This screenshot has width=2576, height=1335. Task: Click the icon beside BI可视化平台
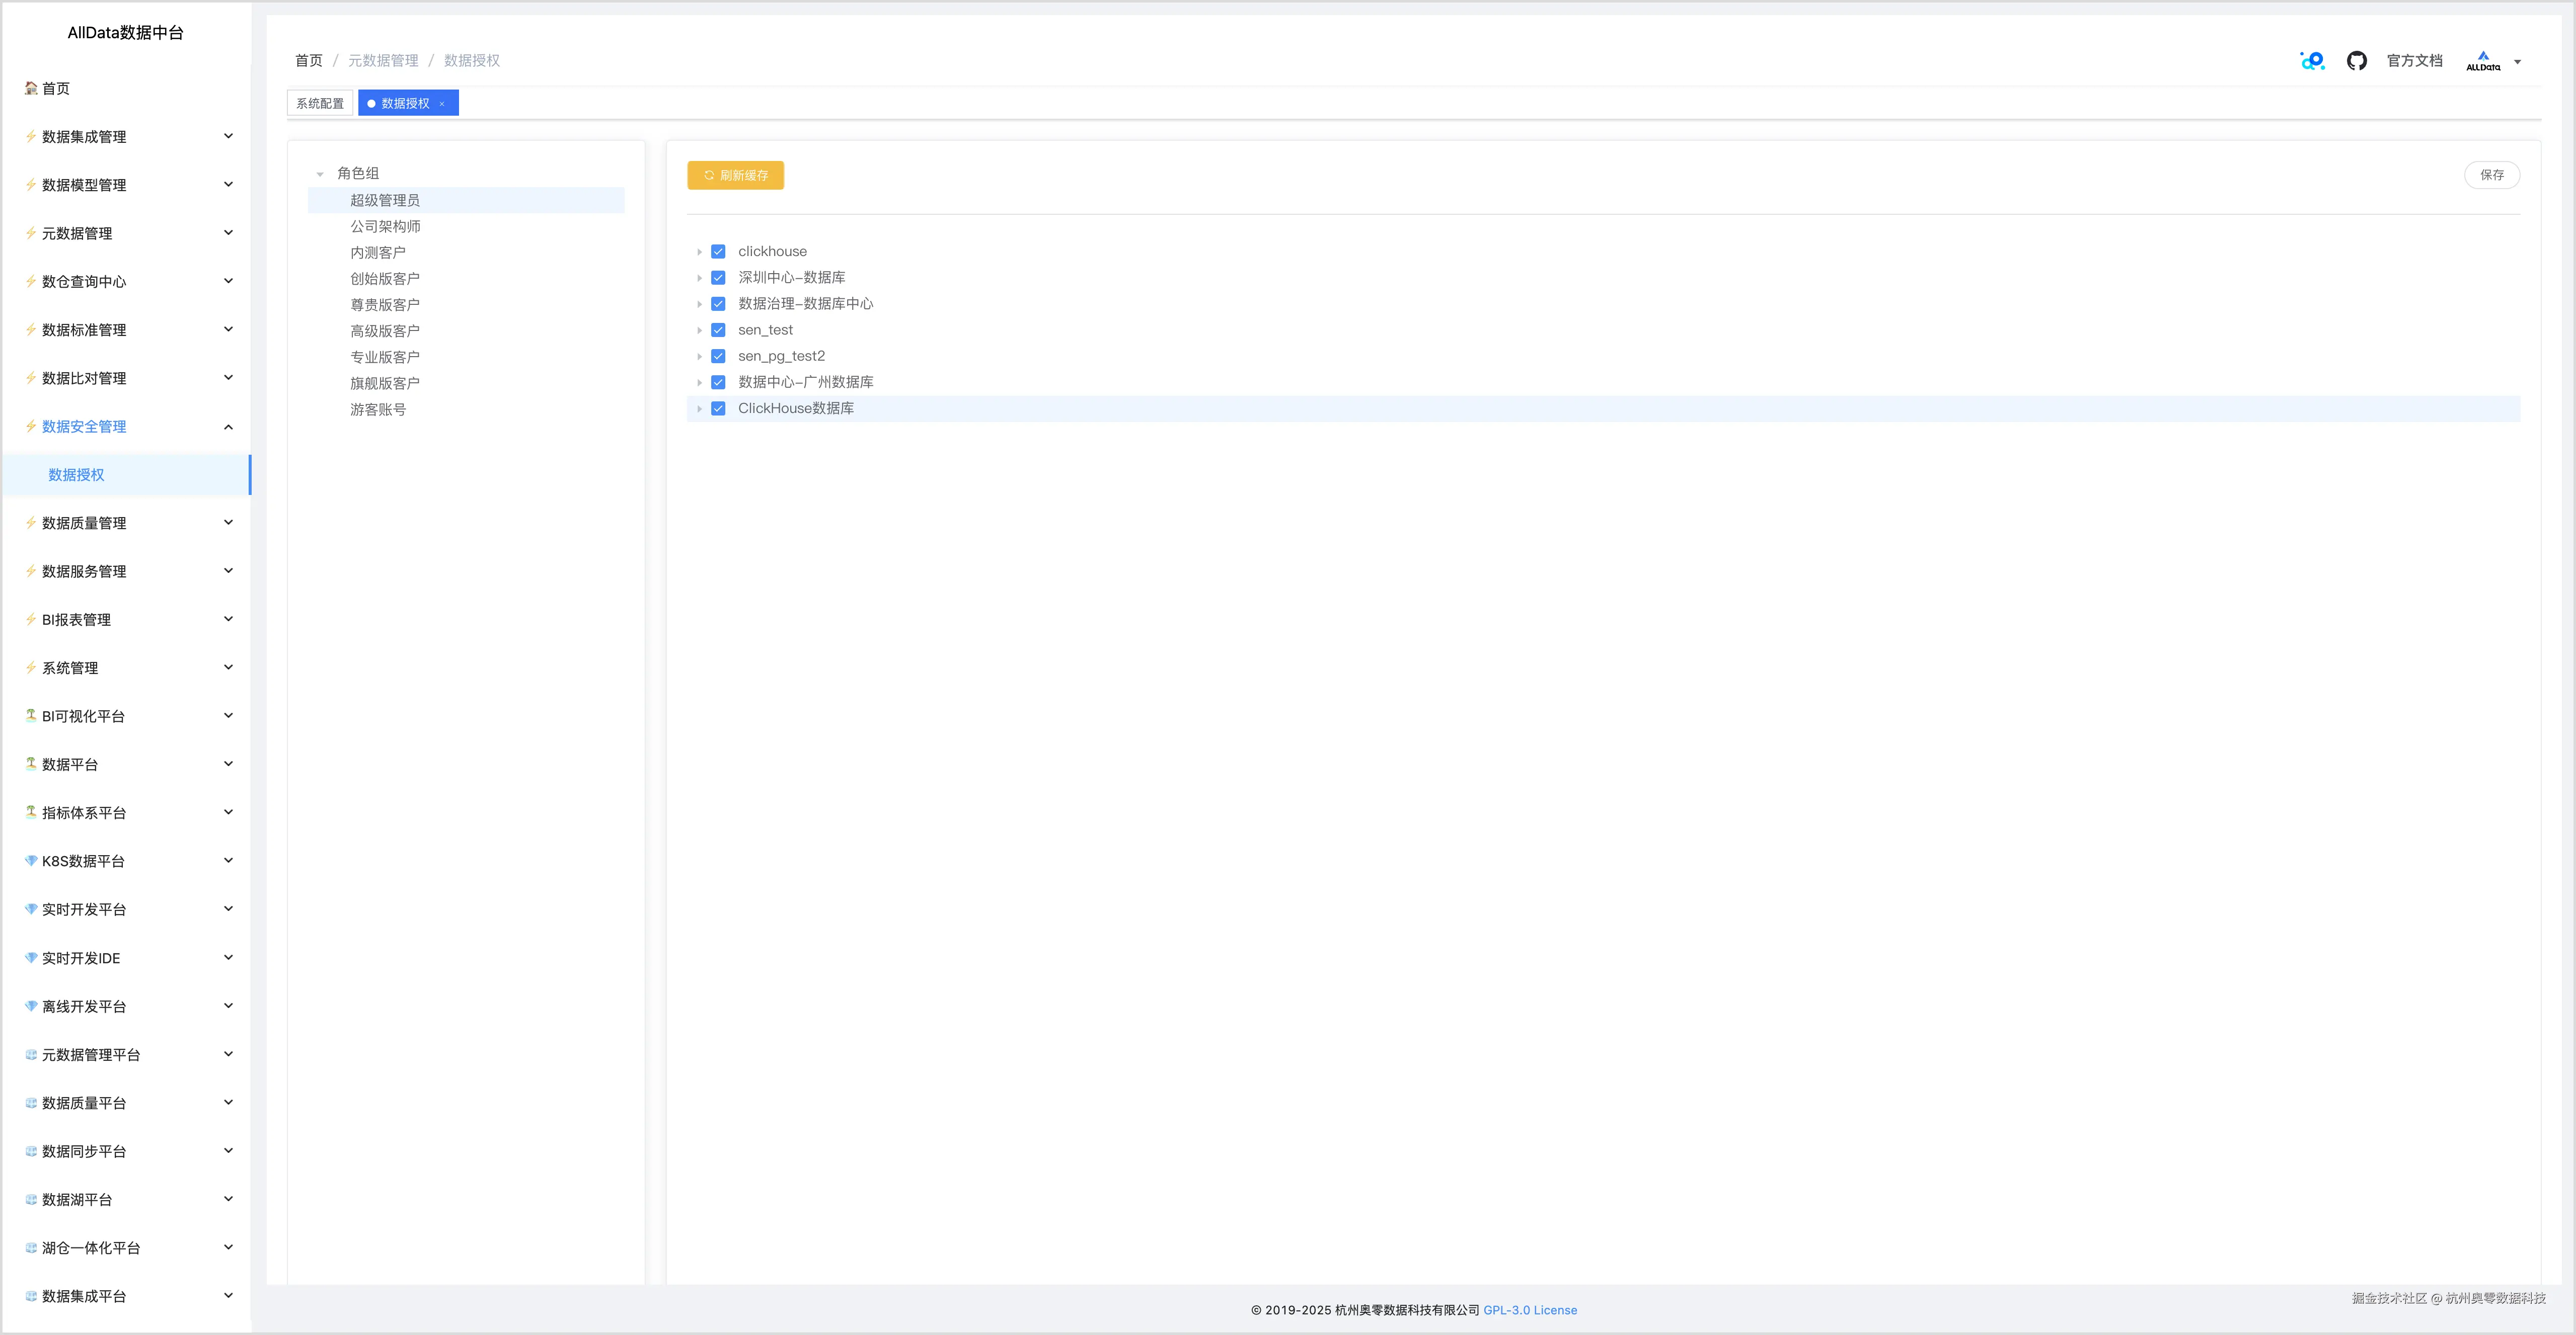[31, 715]
